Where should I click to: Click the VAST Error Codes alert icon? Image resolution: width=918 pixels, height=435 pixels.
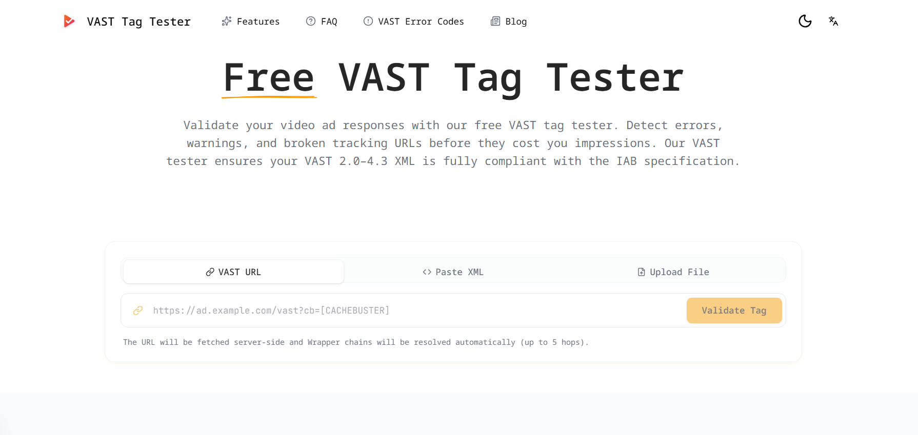pyautogui.click(x=368, y=21)
